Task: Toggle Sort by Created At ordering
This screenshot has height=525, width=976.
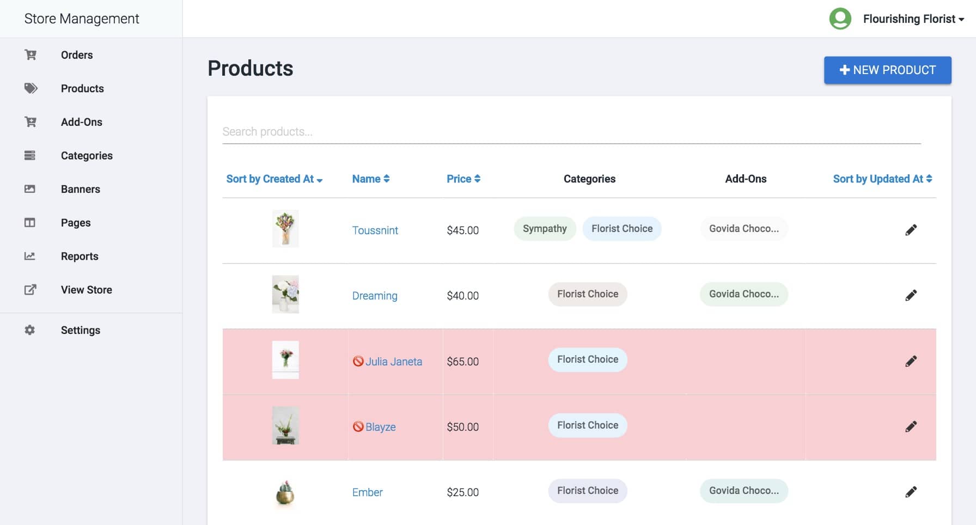Action: point(274,179)
